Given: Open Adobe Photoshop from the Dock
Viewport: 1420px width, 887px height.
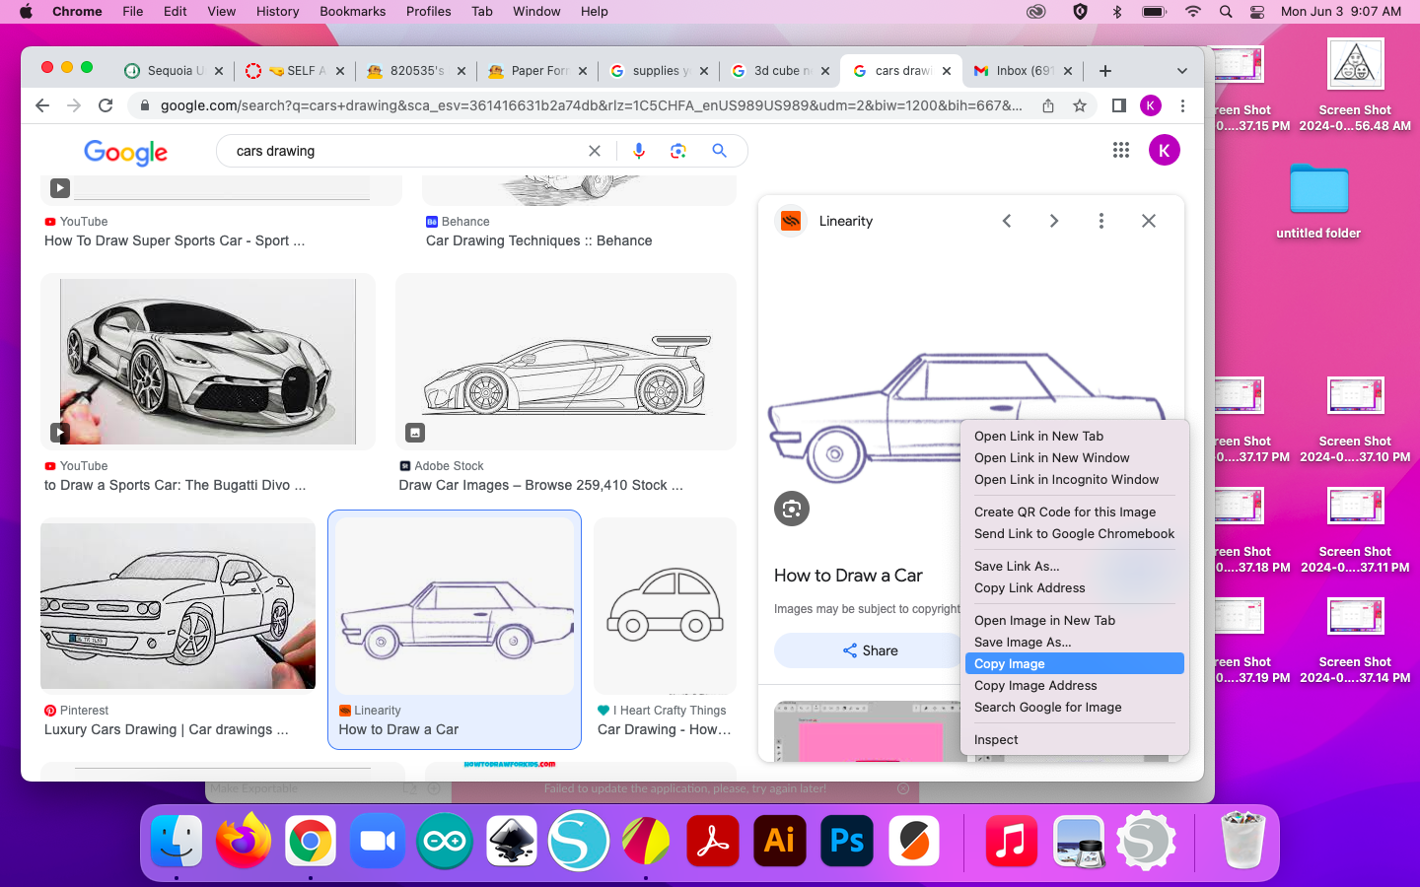Looking at the screenshot, I should (x=847, y=842).
